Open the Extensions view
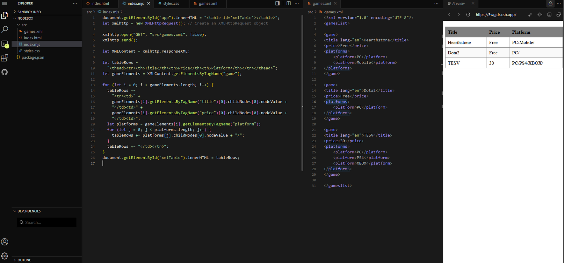Viewport: 564px width, 263px height. coord(4,58)
